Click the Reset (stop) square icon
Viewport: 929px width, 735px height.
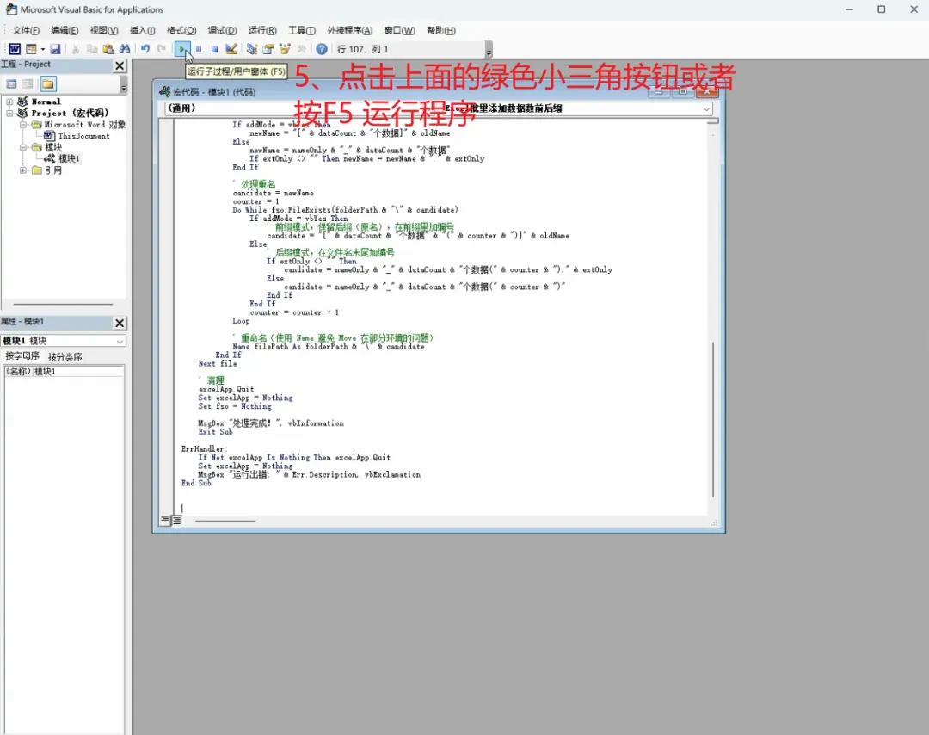pyautogui.click(x=214, y=49)
